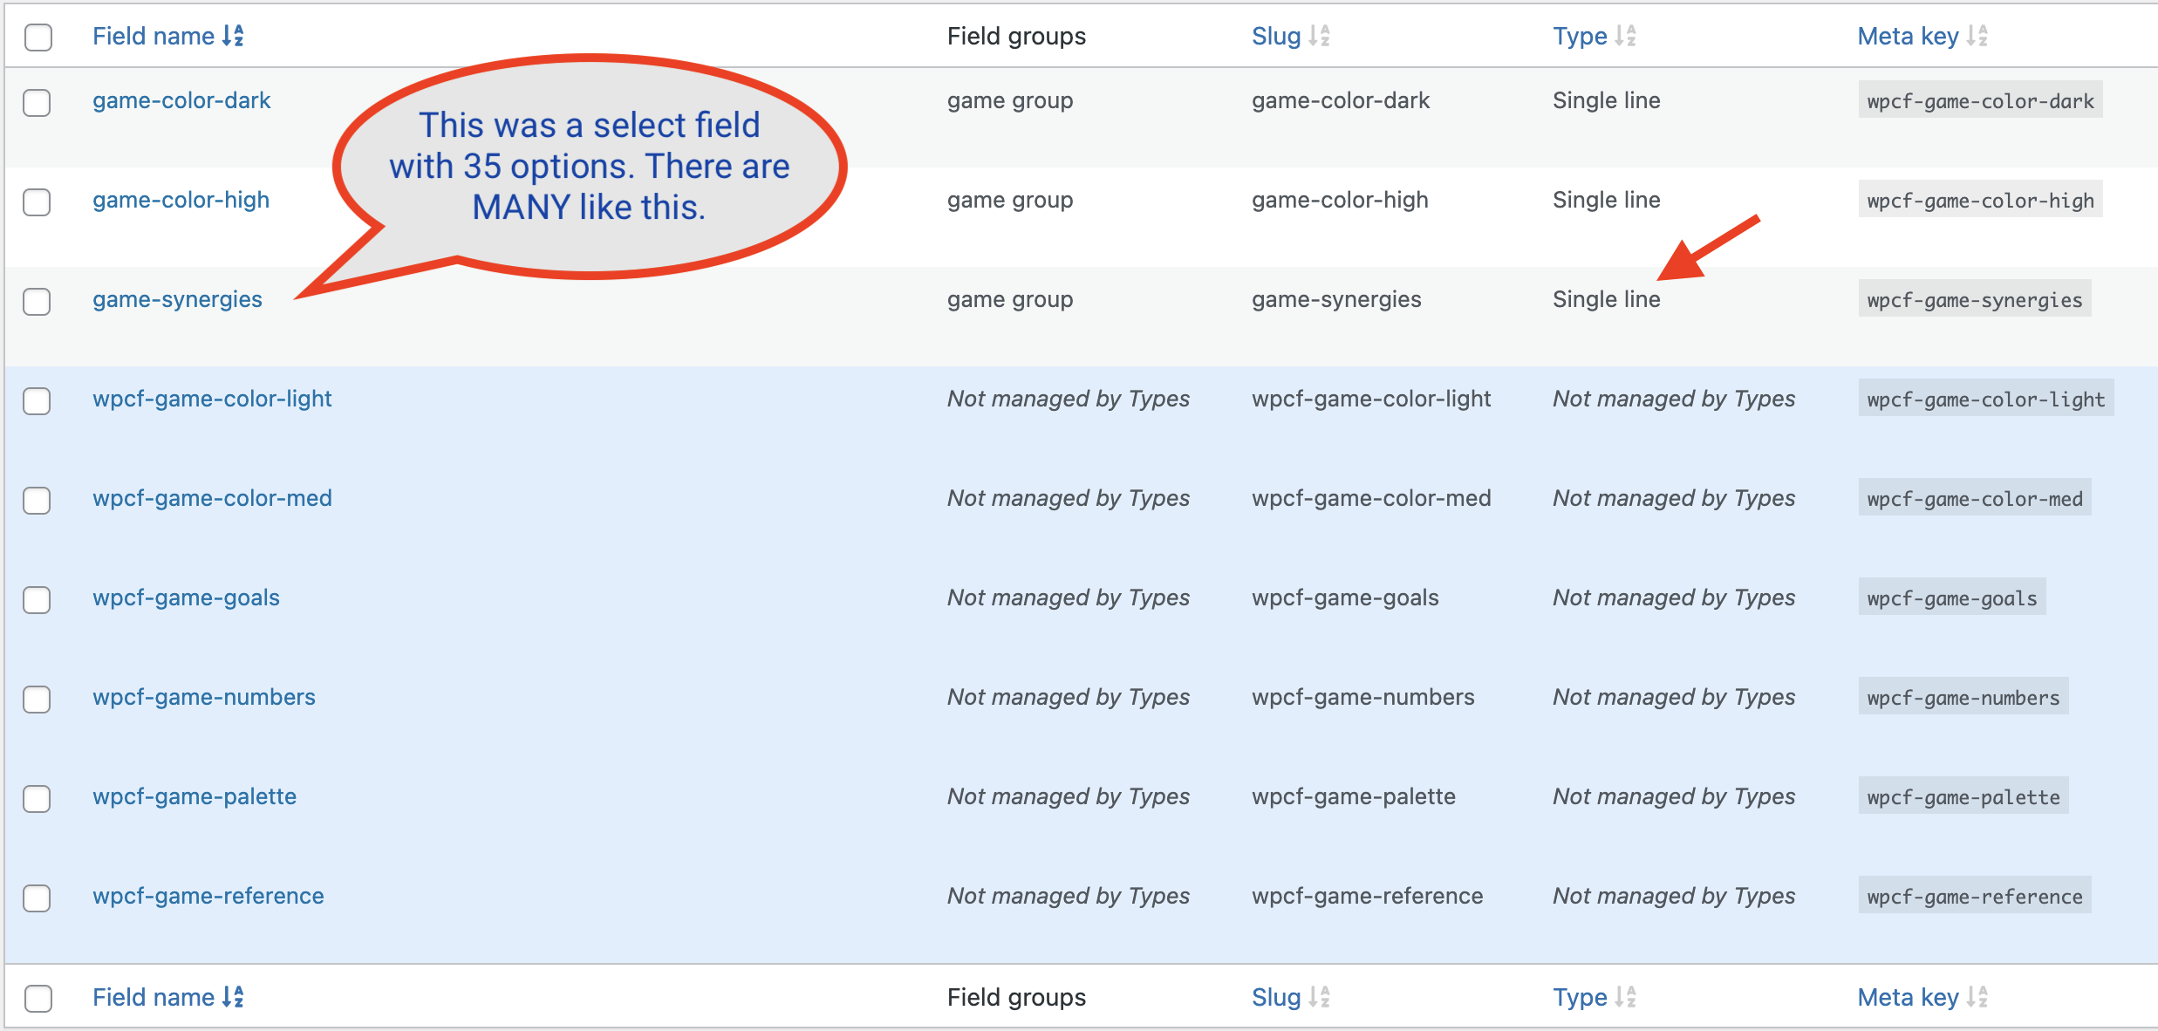Open the game-color-high field link
Screen dimensions: 2158x1031
coord(181,200)
